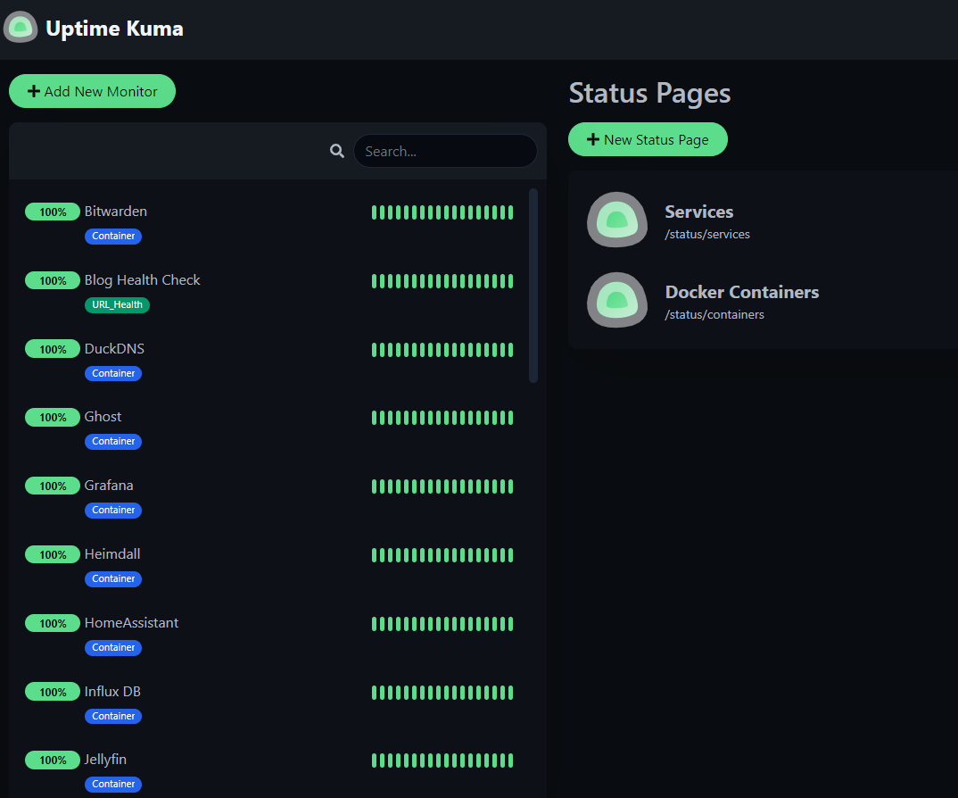Image resolution: width=958 pixels, height=798 pixels.
Task: Select the Blog Health Check monitor
Action: click(x=268, y=292)
